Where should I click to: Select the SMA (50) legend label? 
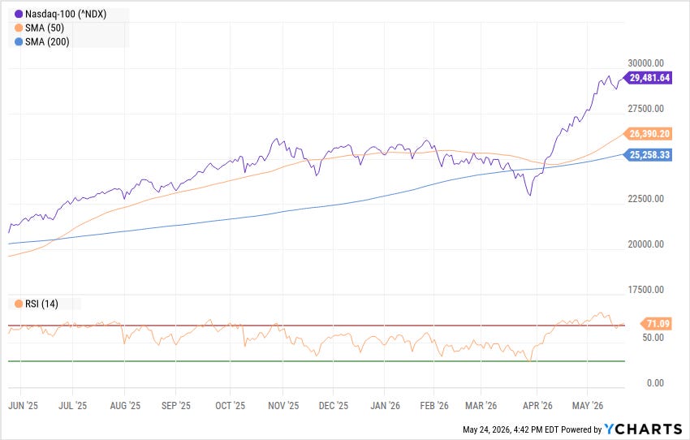coord(45,28)
